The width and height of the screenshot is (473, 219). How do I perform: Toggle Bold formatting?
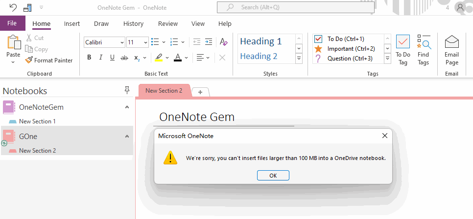pos(89,58)
